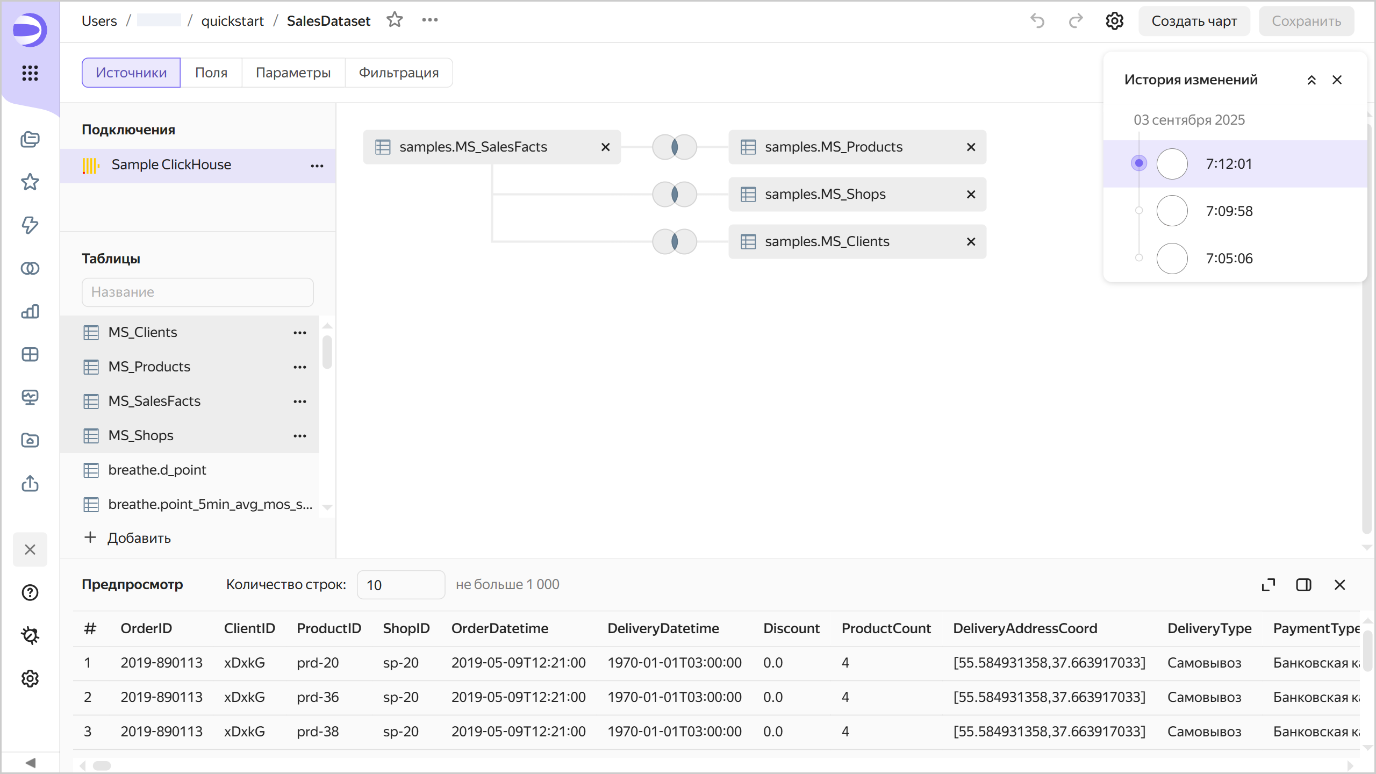Image resolution: width=1376 pixels, height=774 pixels.
Task: Click the undo arrow icon
Action: point(1037,21)
